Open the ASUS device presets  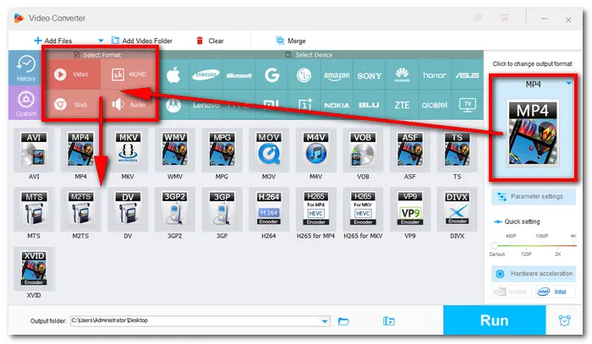[467, 75]
